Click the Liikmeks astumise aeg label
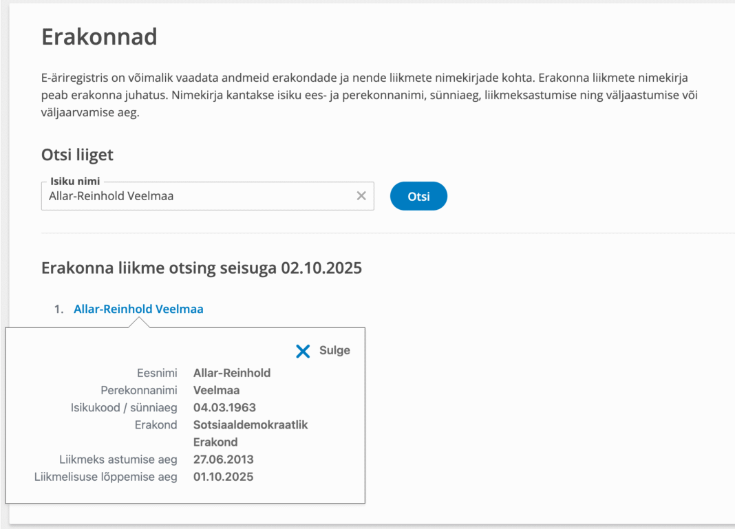735x529 pixels. click(118, 459)
